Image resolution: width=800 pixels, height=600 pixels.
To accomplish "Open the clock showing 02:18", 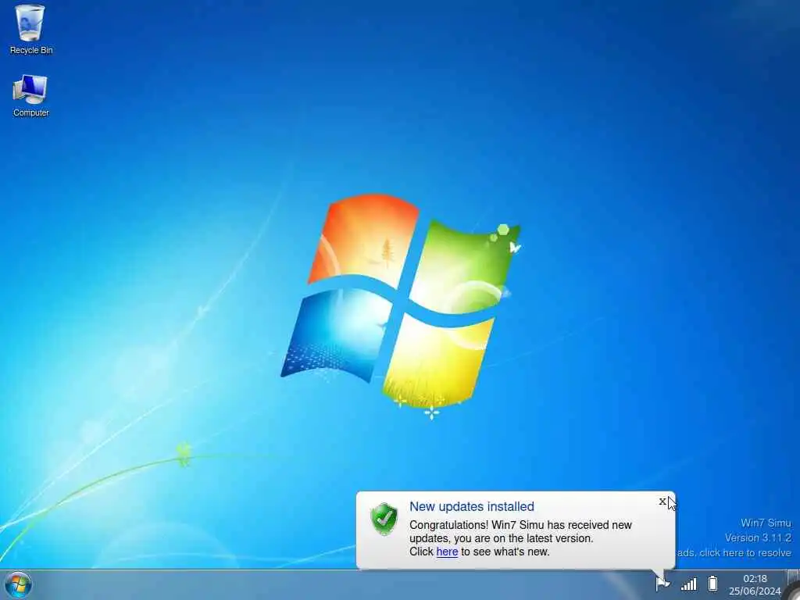I will coord(755,579).
